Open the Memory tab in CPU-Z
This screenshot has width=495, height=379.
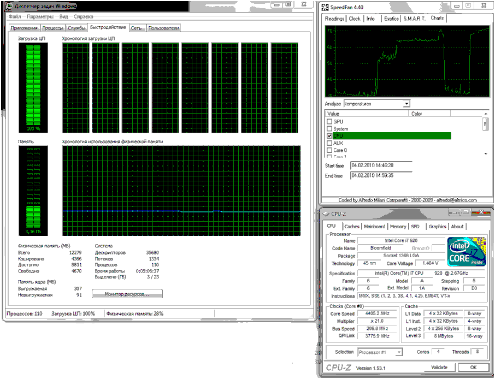coord(398,227)
